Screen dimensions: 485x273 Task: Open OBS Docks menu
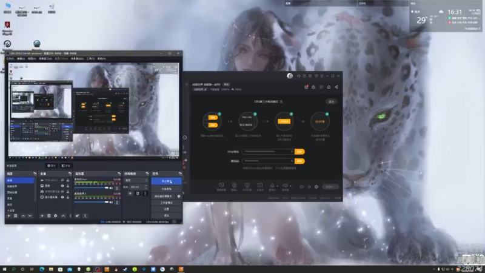[45, 58]
